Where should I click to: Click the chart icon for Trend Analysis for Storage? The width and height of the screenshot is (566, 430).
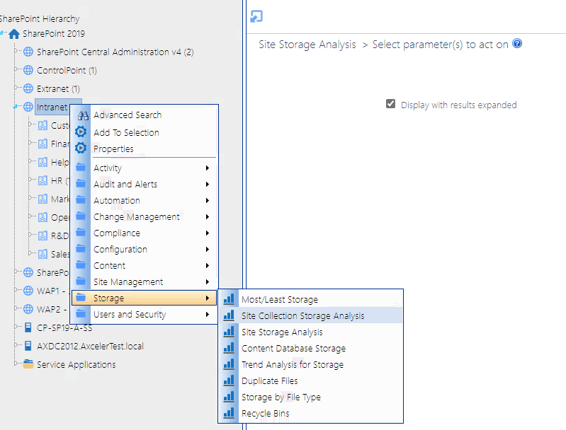pyautogui.click(x=229, y=364)
